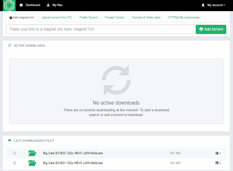Open actions menu for Big.Cats.S01E01 row
The height and width of the screenshot is (171, 233).
click(218, 163)
